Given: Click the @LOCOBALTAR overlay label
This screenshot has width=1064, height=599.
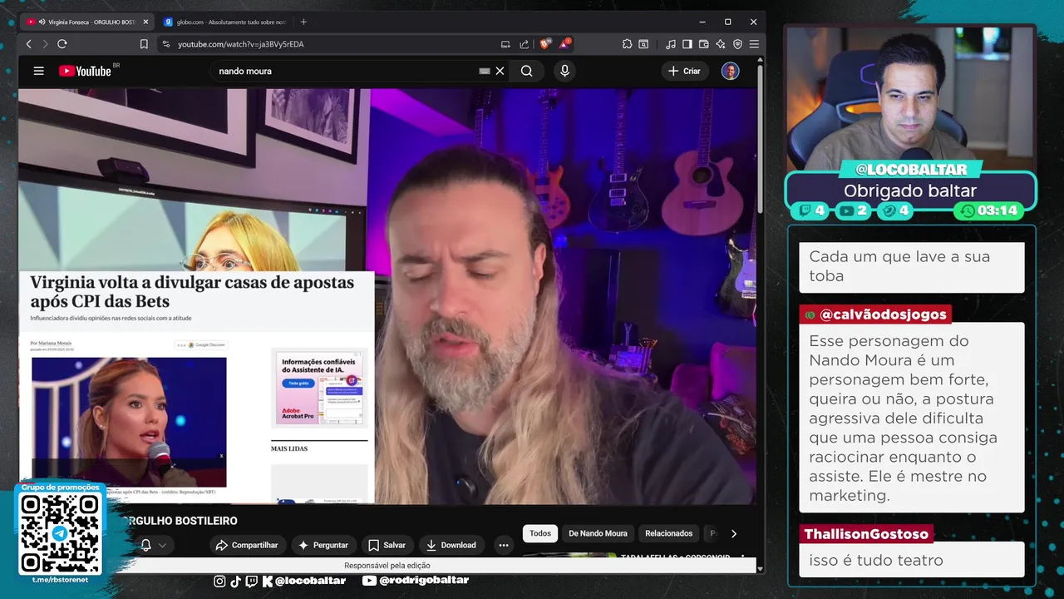Looking at the screenshot, I should 911,170.
